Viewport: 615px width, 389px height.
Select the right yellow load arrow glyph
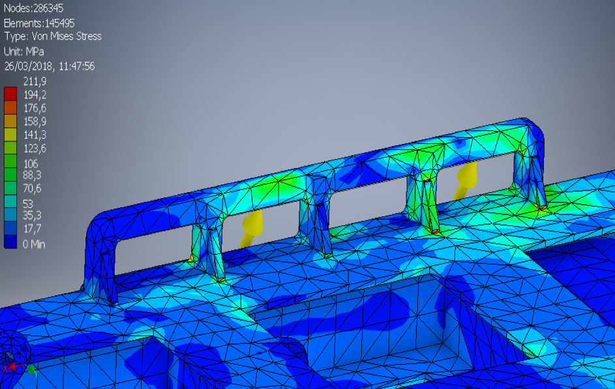point(466,177)
